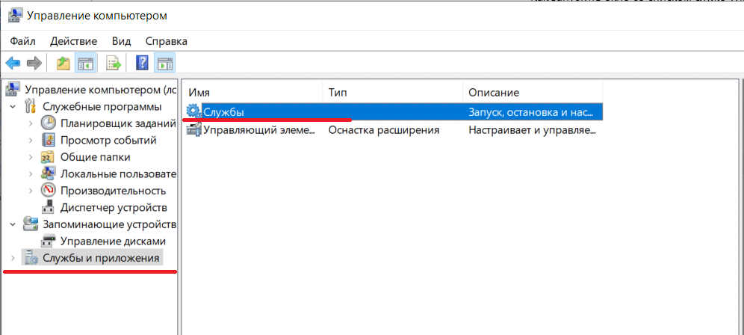Image resolution: width=744 pixels, height=335 pixels.
Task: Open the Справка menu
Action: pyautogui.click(x=166, y=41)
